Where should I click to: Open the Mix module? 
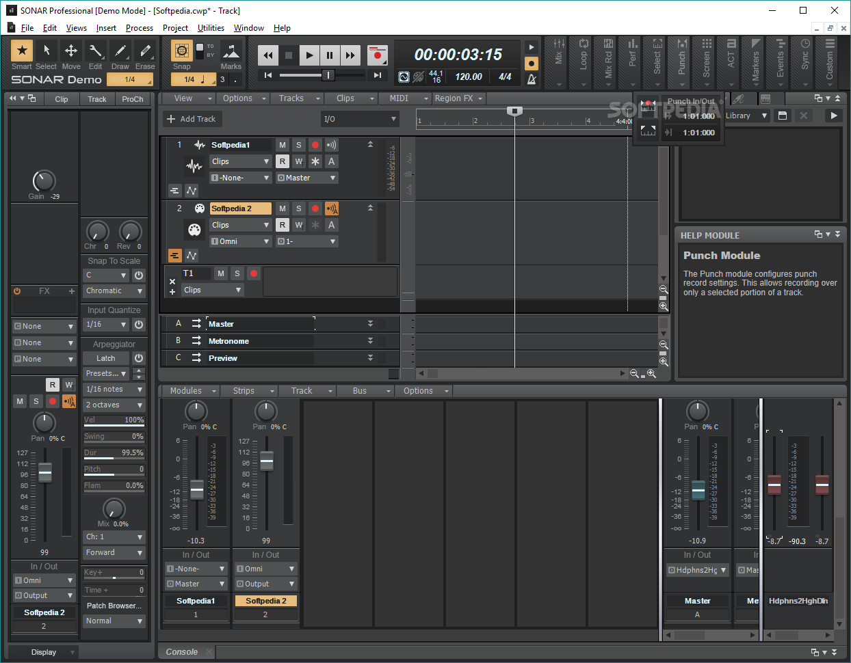click(x=559, y=63)
